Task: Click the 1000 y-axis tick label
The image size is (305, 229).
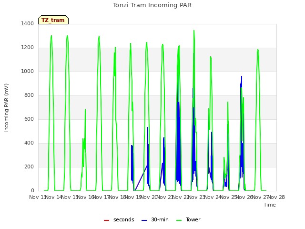Action: 28,71
